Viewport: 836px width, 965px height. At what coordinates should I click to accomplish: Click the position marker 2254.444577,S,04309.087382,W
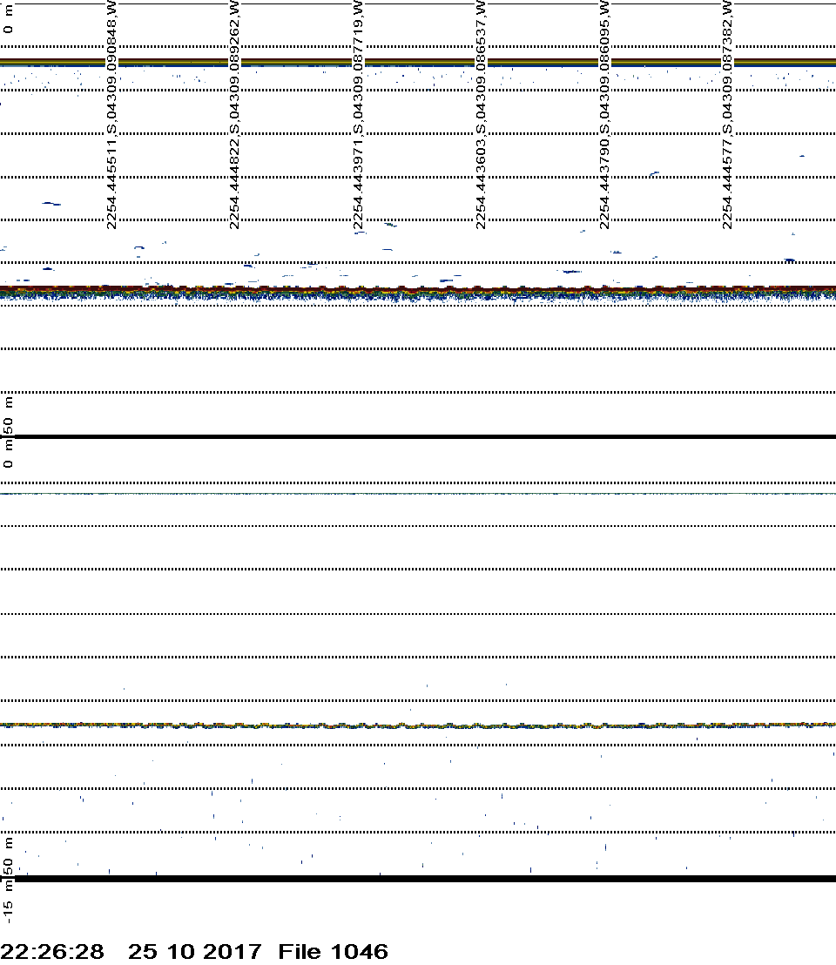[727, 115]
